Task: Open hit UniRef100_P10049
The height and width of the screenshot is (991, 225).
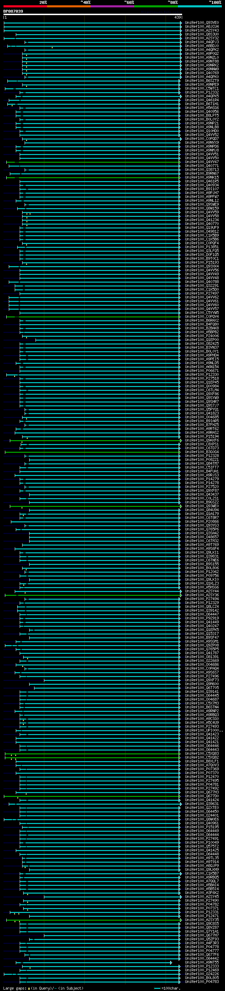Action: (x=202, y=842)
